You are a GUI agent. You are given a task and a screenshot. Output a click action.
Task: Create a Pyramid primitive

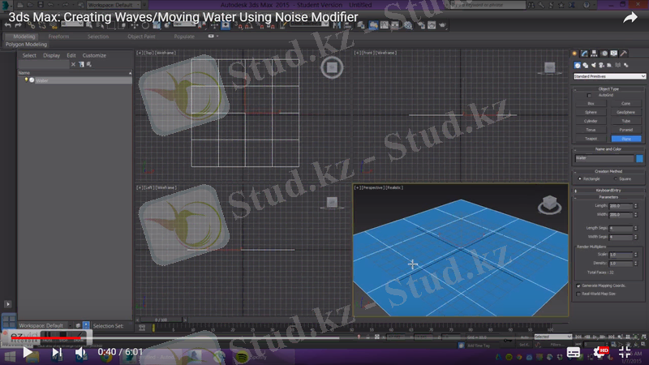pyautogui.click(x=626, y=130)
